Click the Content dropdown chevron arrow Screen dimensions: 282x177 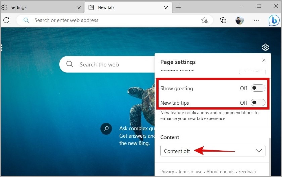pyautogui.click(x=259, y=151)
